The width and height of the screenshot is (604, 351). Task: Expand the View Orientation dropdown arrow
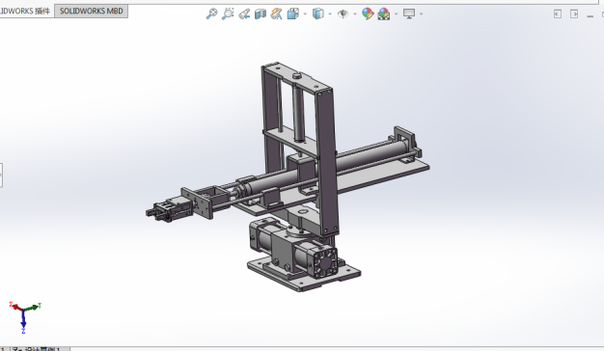point(305,14)
